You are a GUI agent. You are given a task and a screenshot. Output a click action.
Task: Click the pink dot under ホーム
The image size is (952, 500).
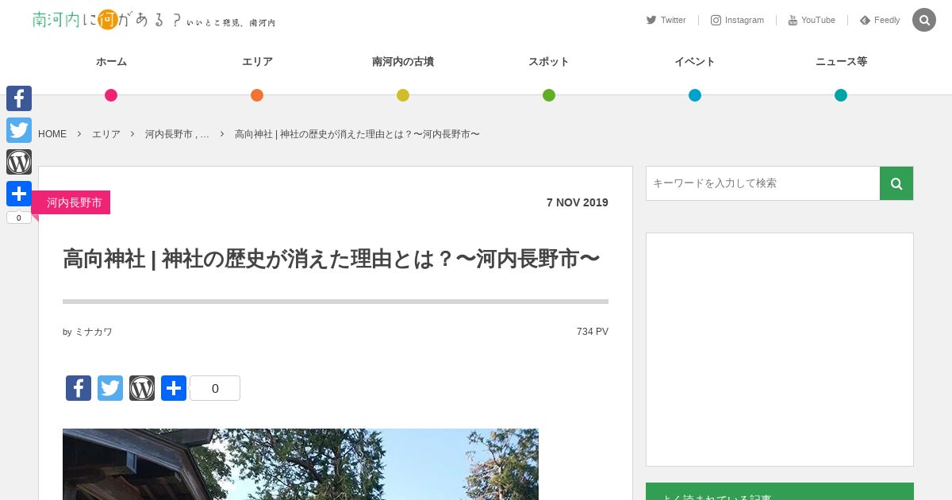[x=111, y=95]
